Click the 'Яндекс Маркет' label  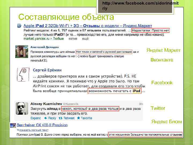(164, 50)
